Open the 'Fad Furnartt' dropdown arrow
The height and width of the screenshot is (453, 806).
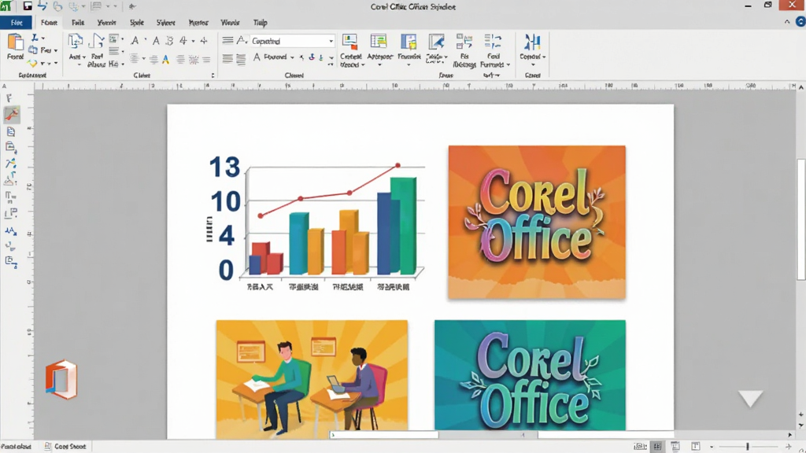click(508, 64)
